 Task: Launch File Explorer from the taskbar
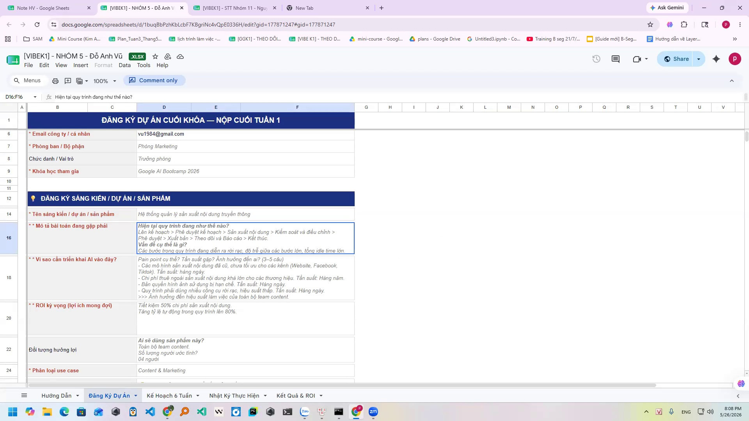pos(47,412)
